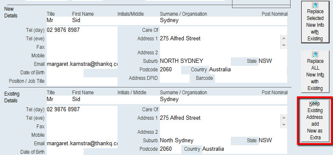Click Existing Details Care Of field

point(224,110)
